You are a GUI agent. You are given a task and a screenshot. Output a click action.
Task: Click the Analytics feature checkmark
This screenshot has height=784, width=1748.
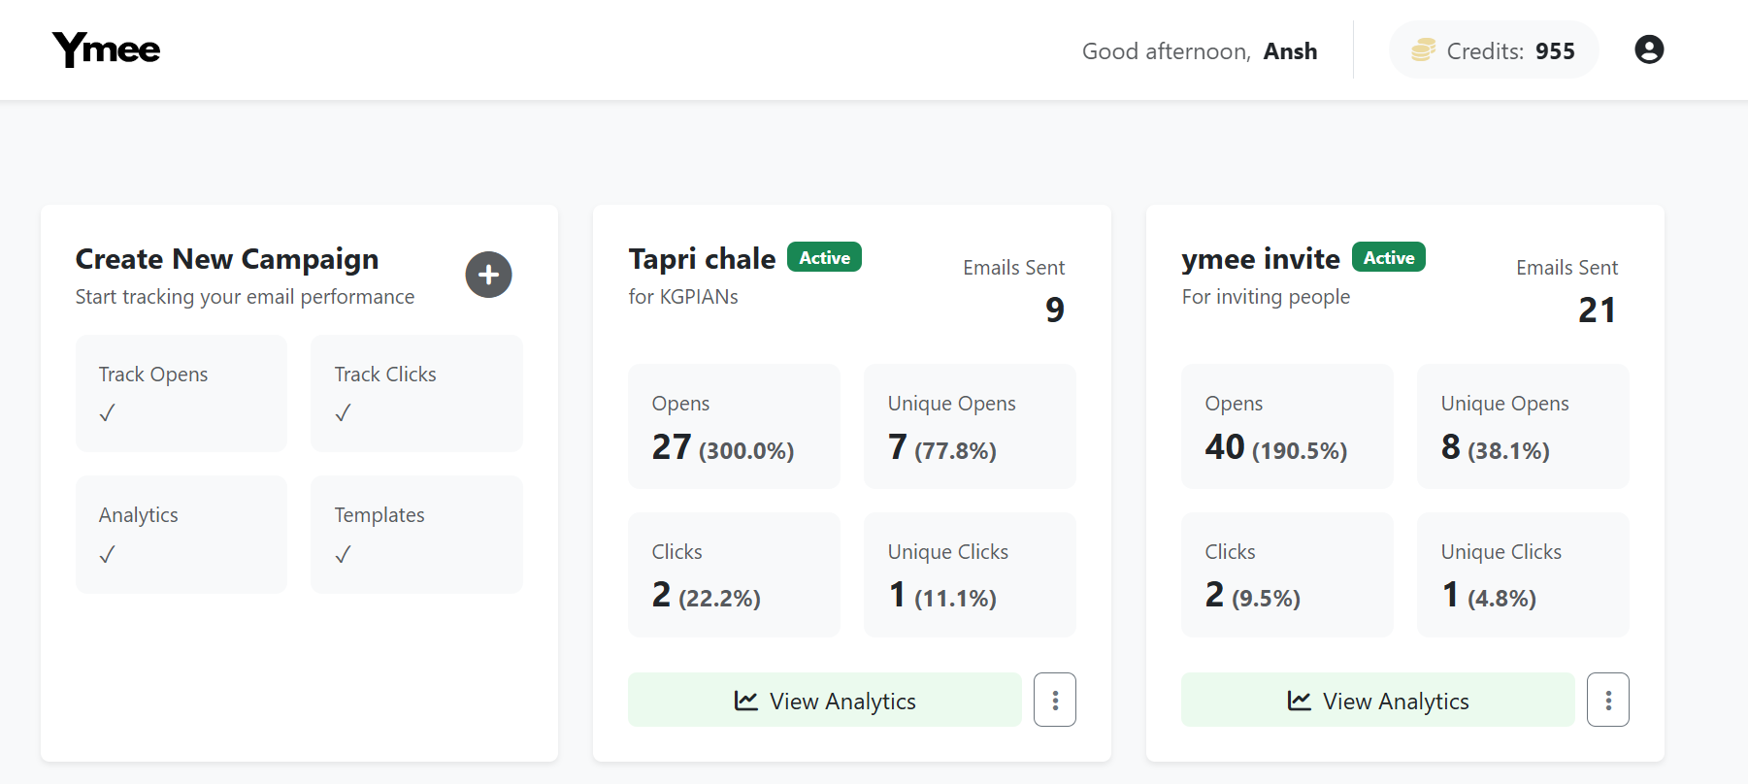[x=107, y=555]
